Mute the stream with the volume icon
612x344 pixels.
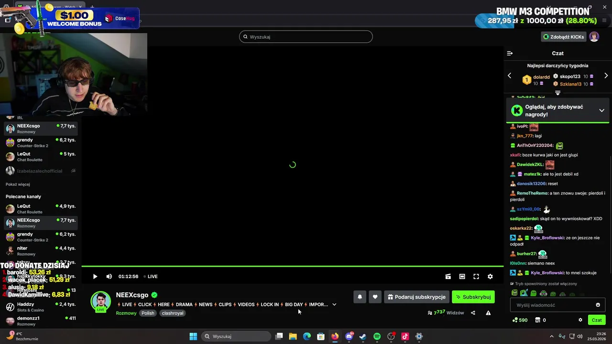(x=109, y=276)
